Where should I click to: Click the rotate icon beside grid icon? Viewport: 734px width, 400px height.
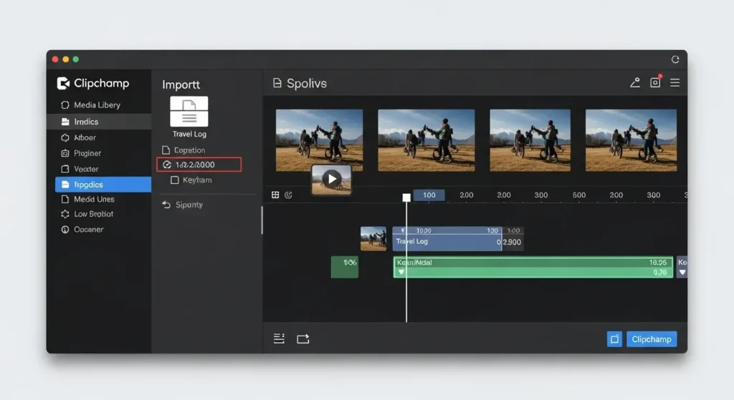[x=288, y=195]
